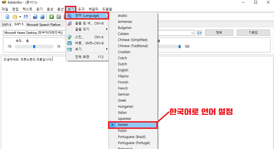Image resolution: width=274 pixels, height=149 pixels.
Task: Click the Split and save audio icon
Action: (42, 17)
